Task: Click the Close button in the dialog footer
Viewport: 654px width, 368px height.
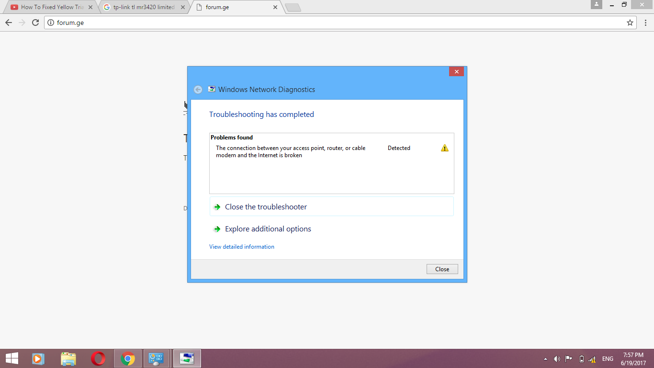Action: coord(442,269)
